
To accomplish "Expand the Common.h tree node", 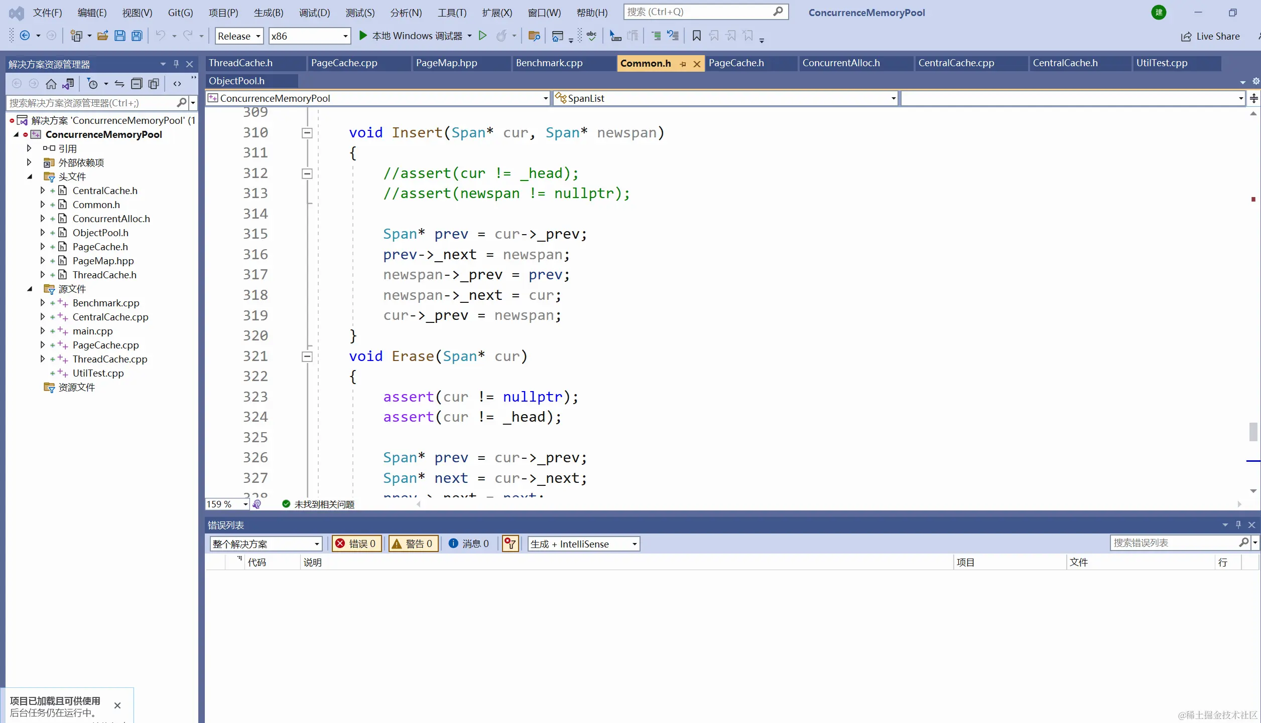I will pos(43,205).
